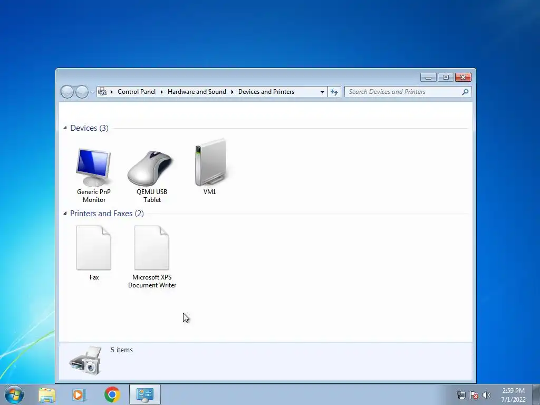Image resolution: width=540 pixels, height=405 pixels.
Task: Close the Devices and Printers window
Action: click(463, 78)
